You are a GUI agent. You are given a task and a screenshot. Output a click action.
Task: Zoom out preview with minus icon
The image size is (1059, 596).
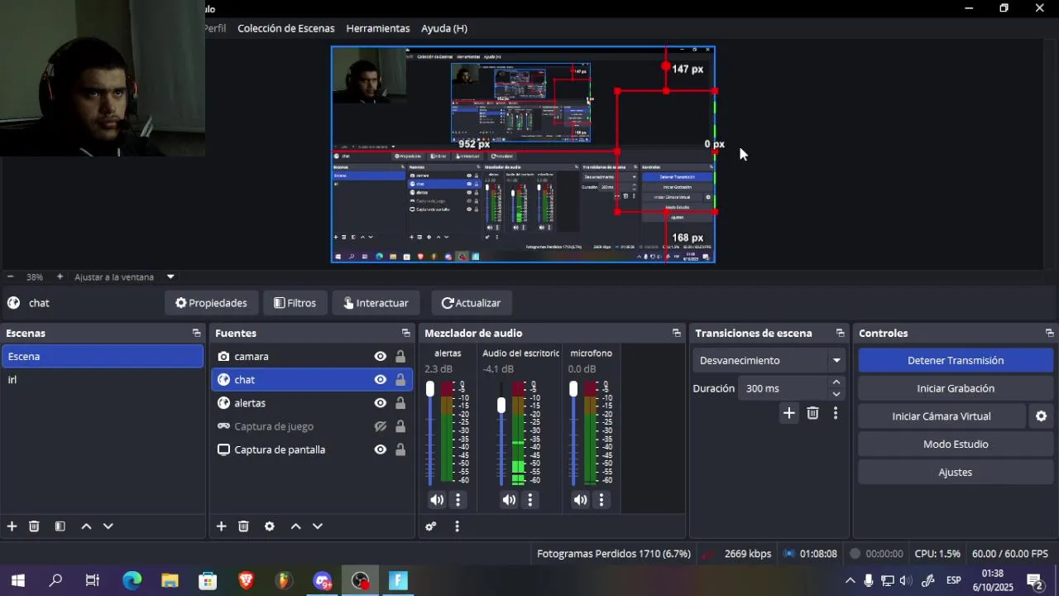10,276
